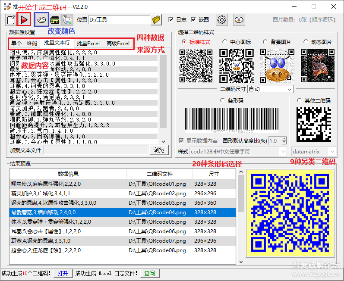Switch to 单个二维码 tab
The height and width of the screenshot is (281, 344).
(24, 44)
